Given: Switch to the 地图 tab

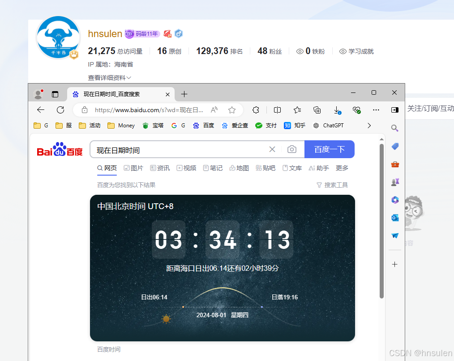Looking at the screenshot, I should [x=239, y=168].
